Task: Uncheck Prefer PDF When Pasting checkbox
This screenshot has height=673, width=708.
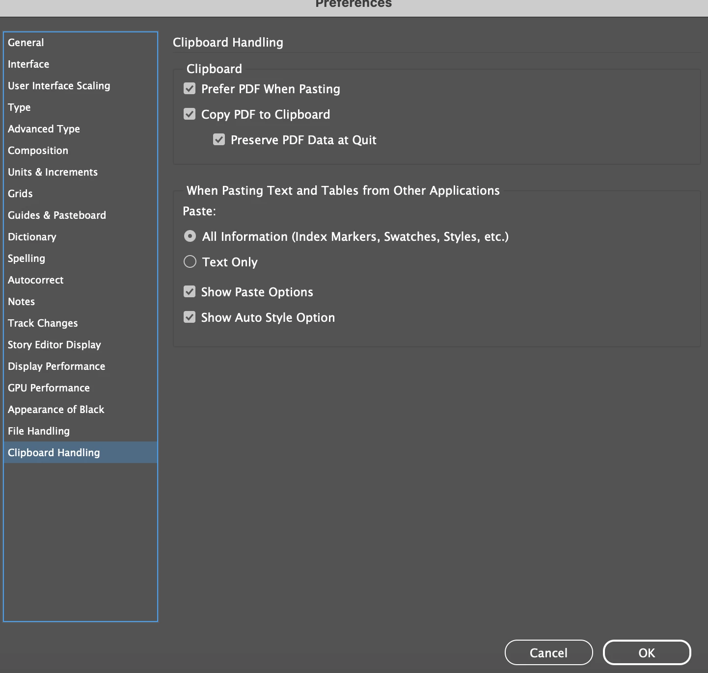Action: tap(190, 89)
